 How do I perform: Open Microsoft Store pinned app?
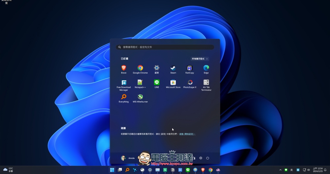(173, 84)
